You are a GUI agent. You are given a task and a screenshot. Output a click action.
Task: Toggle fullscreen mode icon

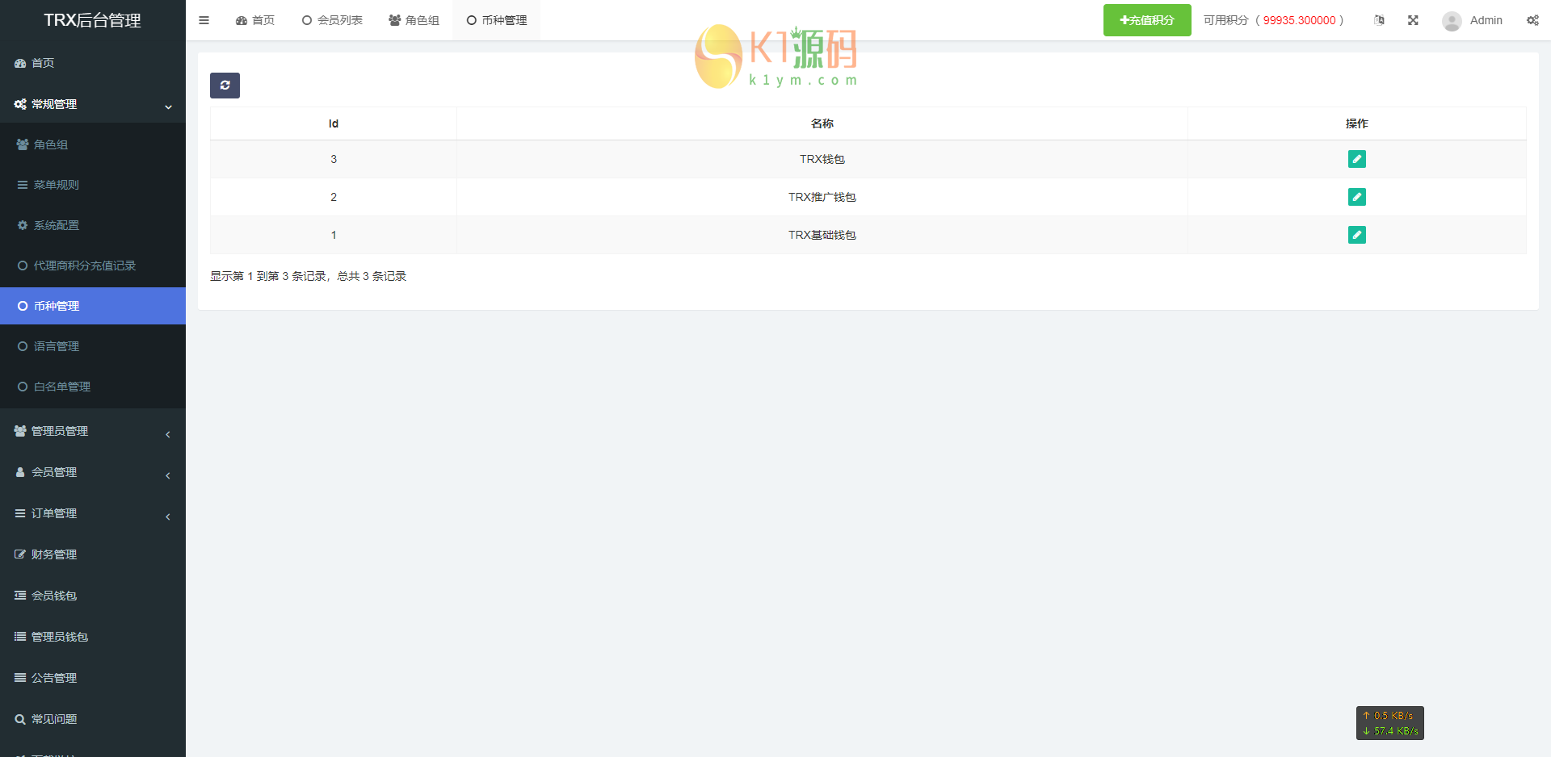(1413, 20)
